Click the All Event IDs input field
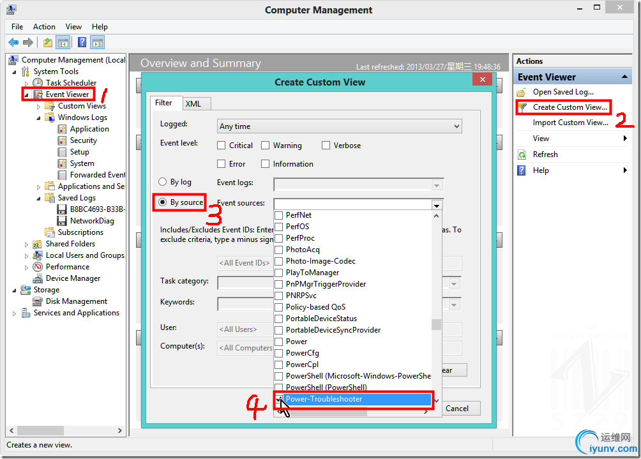 pyautogui.click(x=245, y=263)
